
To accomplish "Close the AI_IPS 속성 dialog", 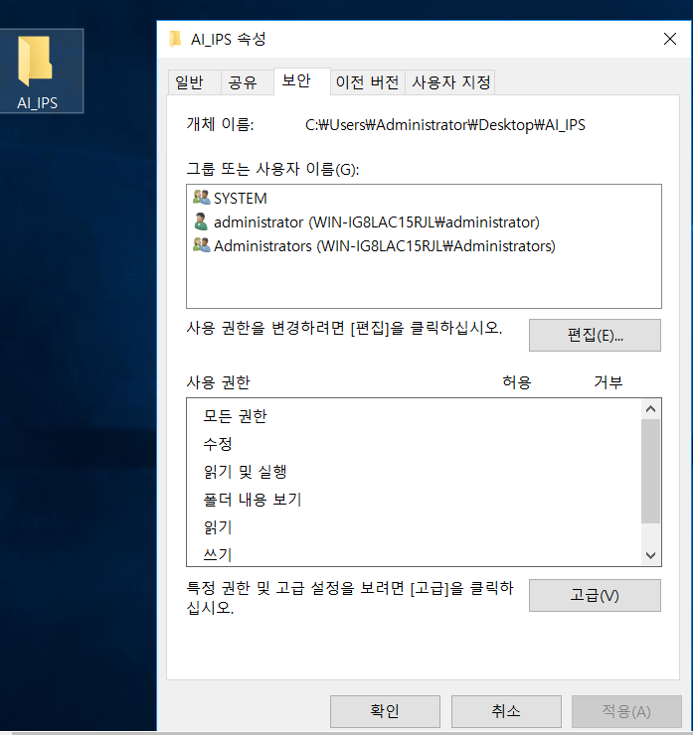I will 670,39.
